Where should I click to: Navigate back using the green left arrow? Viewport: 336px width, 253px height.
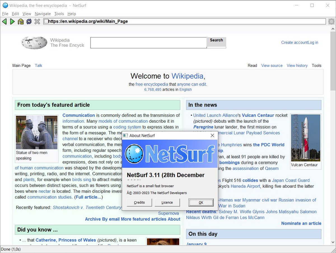point(4,21)
